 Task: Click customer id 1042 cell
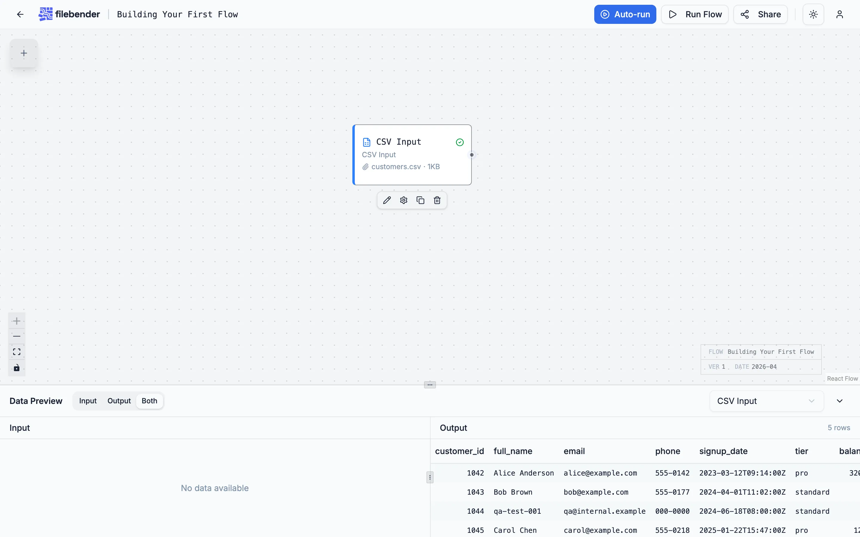coord(475,473)
